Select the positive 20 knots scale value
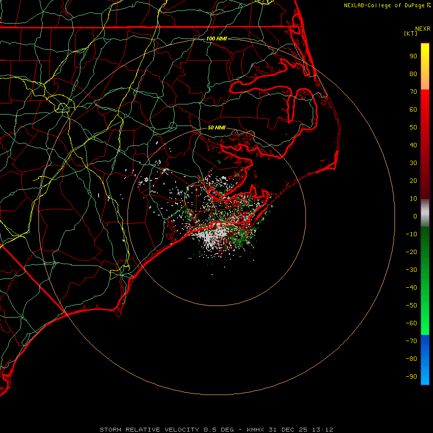 [x=413, y=180]
